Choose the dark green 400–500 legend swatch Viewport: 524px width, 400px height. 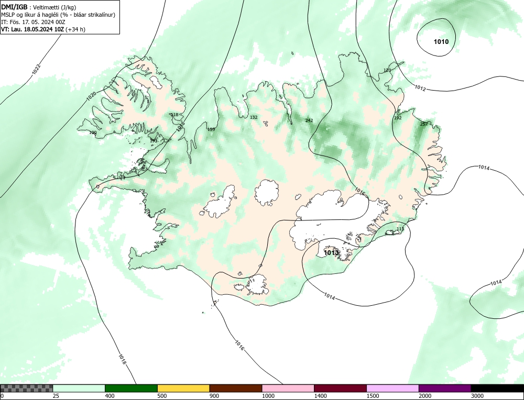pos(131,388)
